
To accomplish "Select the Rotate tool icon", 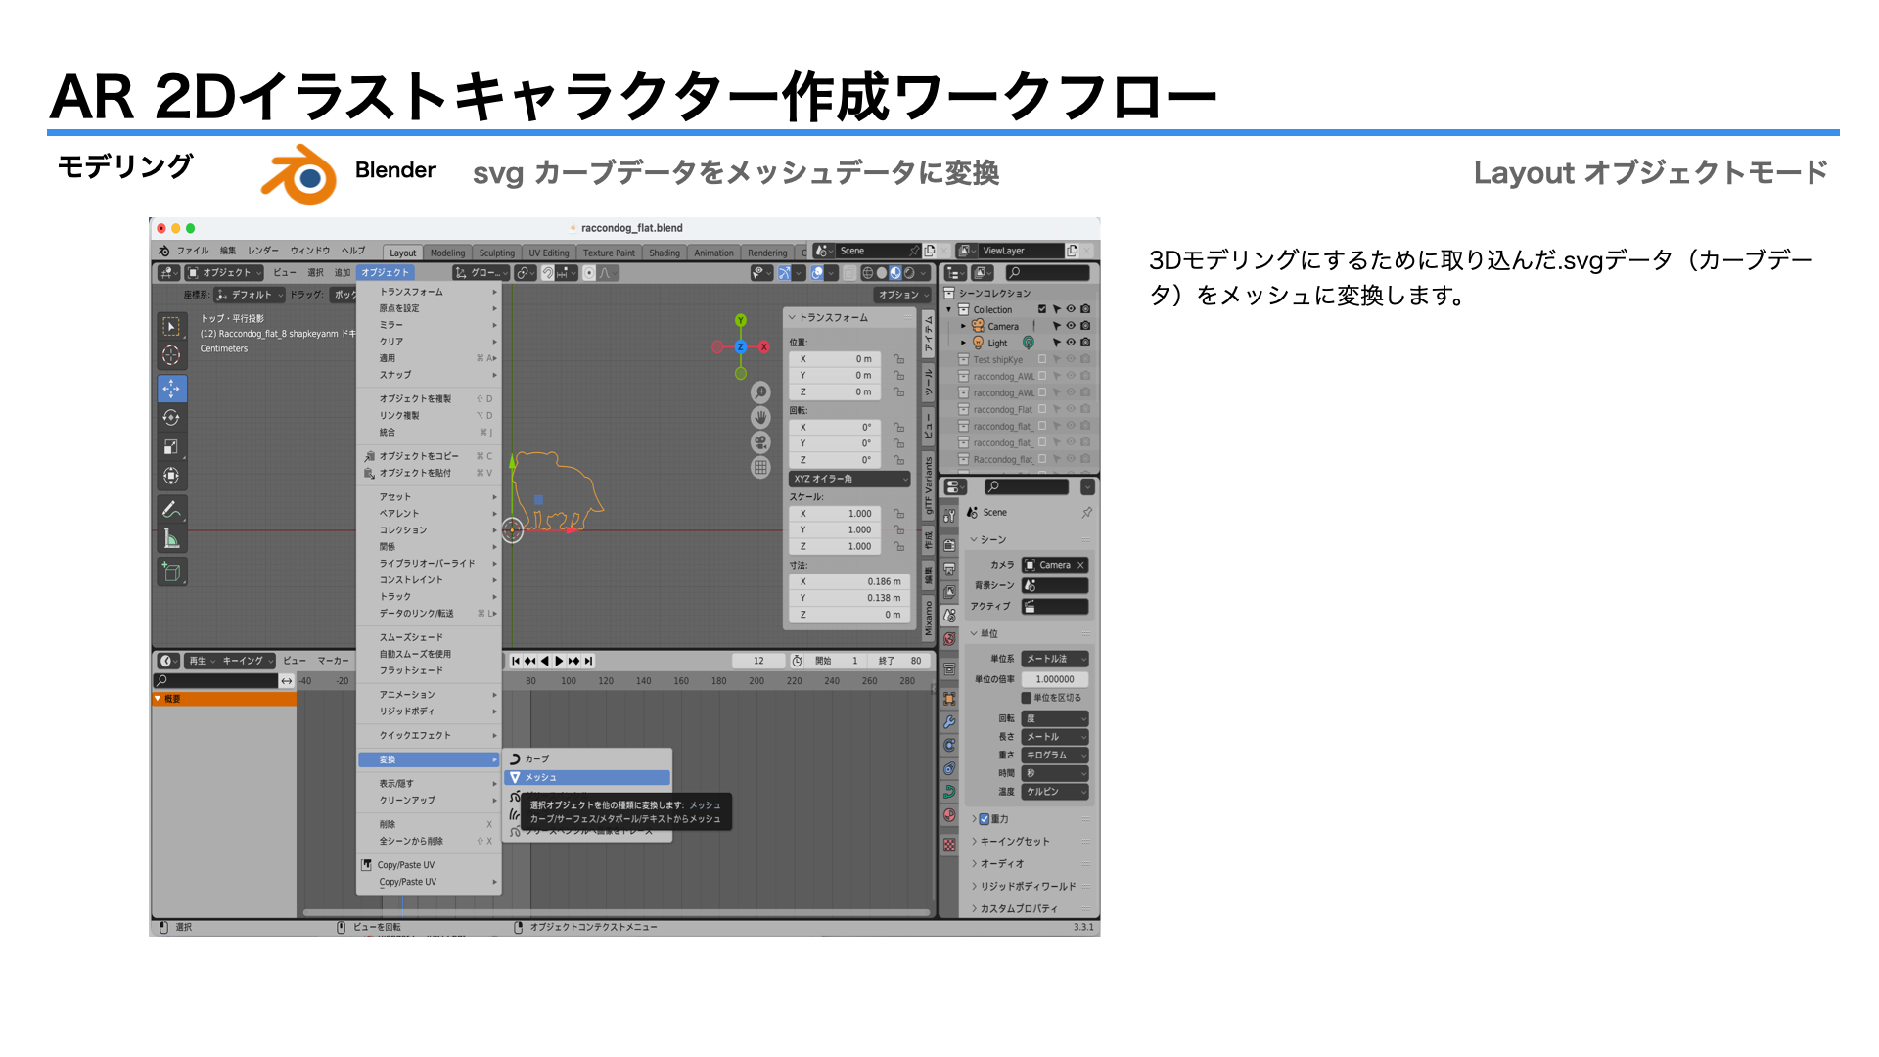I will click(x=171, y=418).
